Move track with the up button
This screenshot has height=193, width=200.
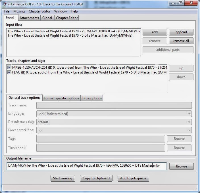(181, 68)
